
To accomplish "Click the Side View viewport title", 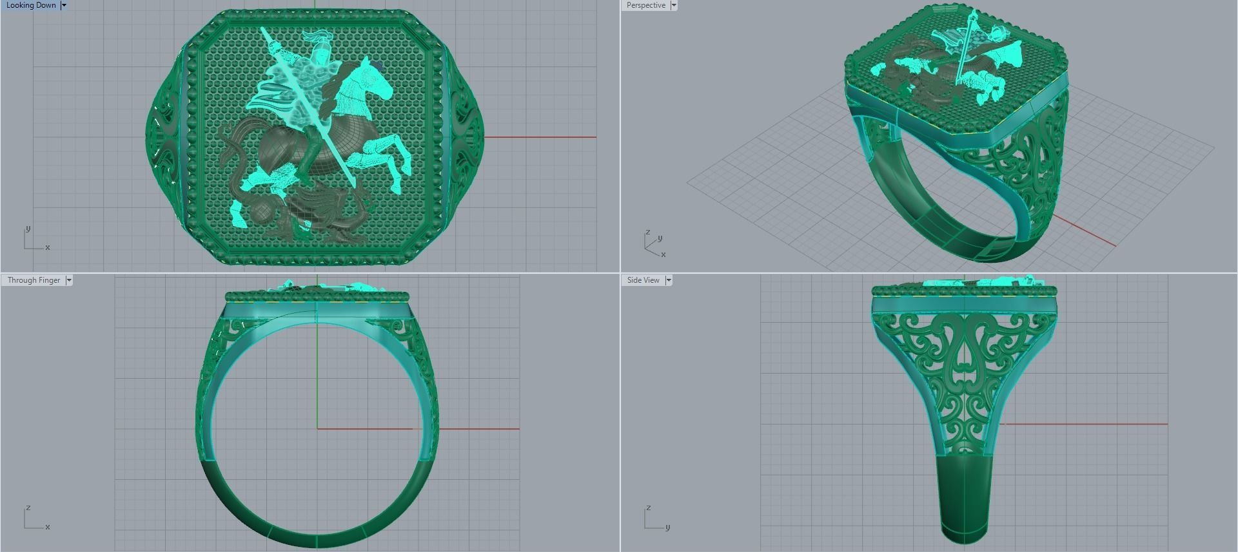I will click(643, 280).
